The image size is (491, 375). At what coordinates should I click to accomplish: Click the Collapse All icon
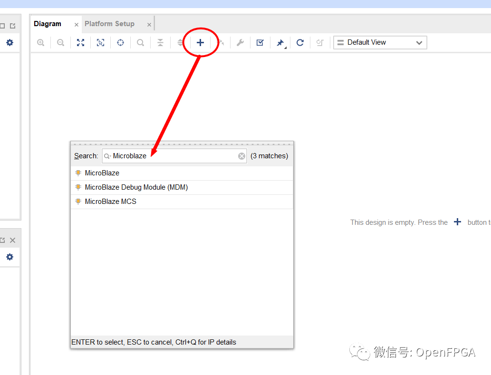[160, 43]
